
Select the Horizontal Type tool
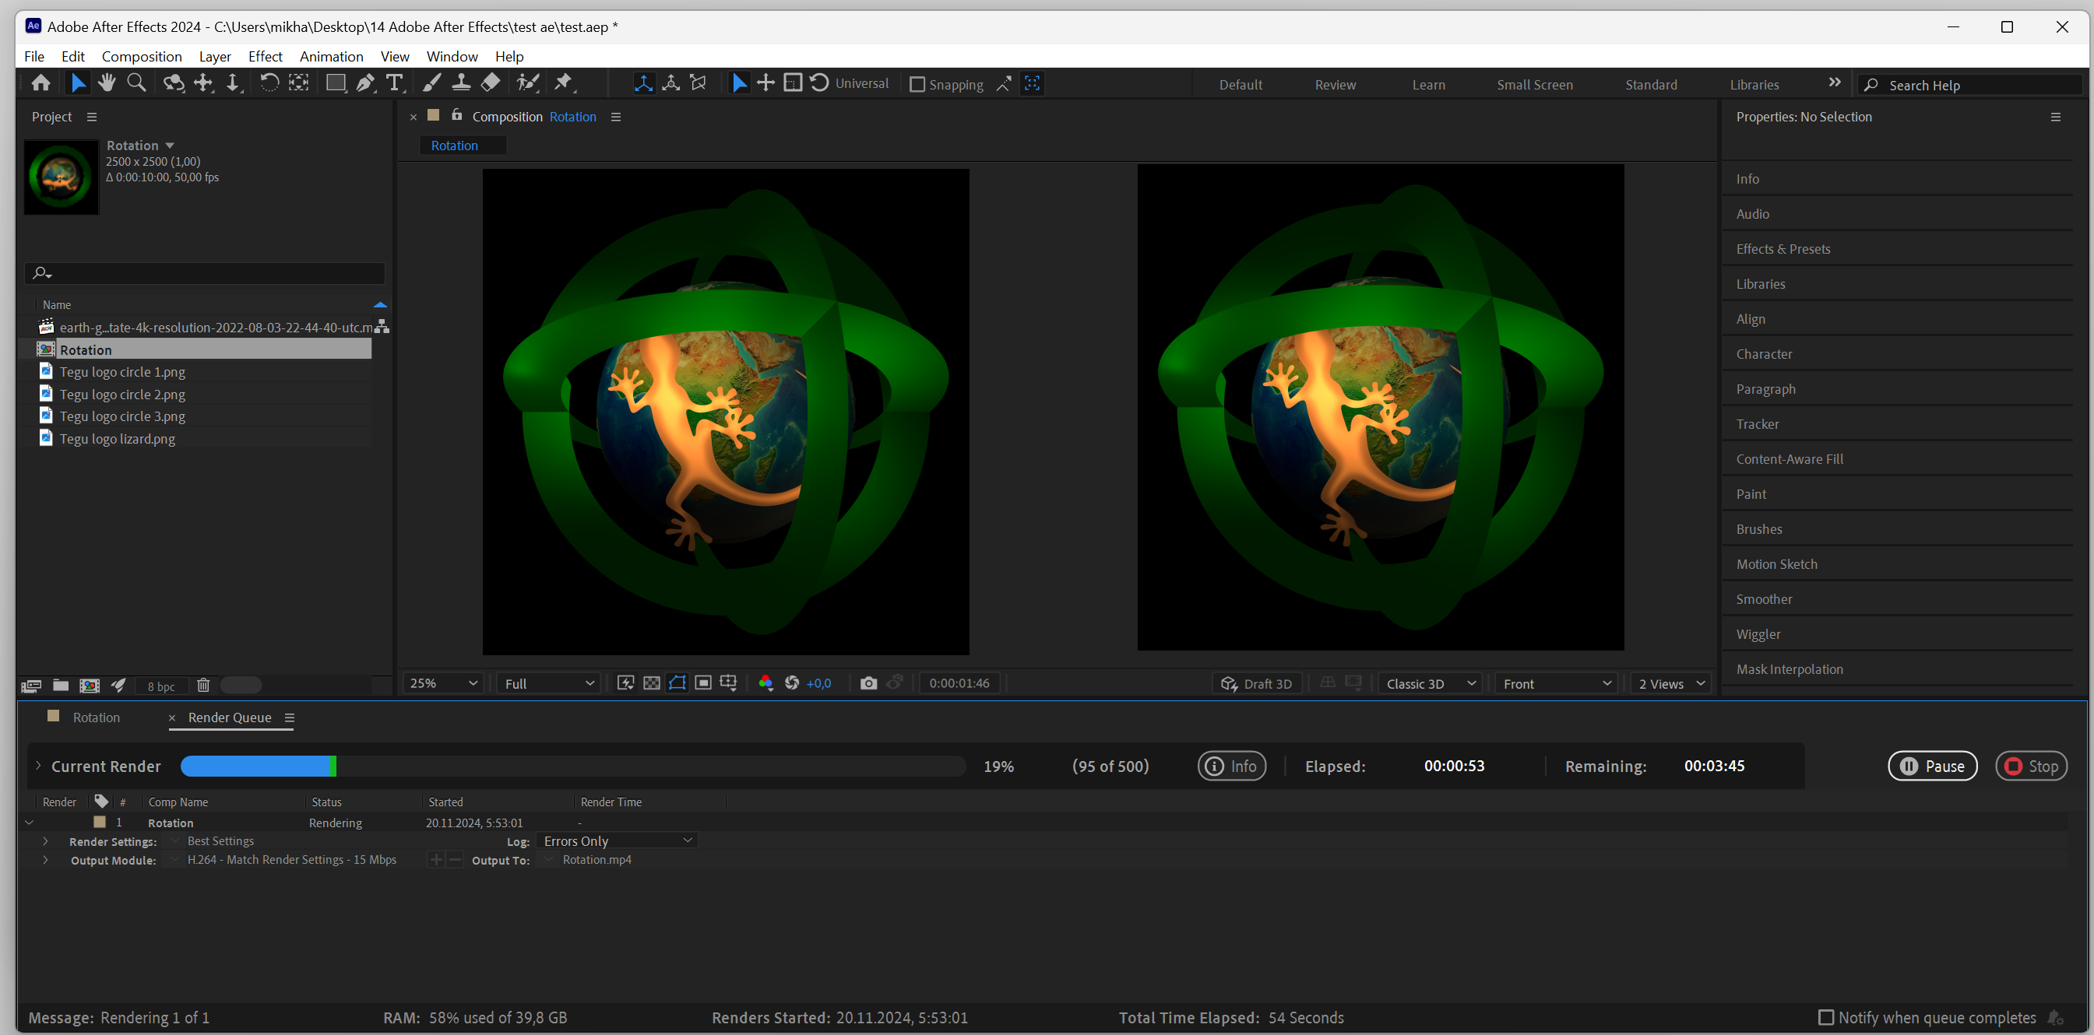pos(394,82)
